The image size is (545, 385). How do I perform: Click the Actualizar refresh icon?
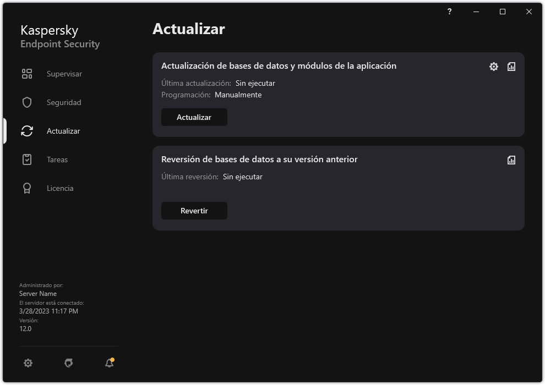[26, 130]
